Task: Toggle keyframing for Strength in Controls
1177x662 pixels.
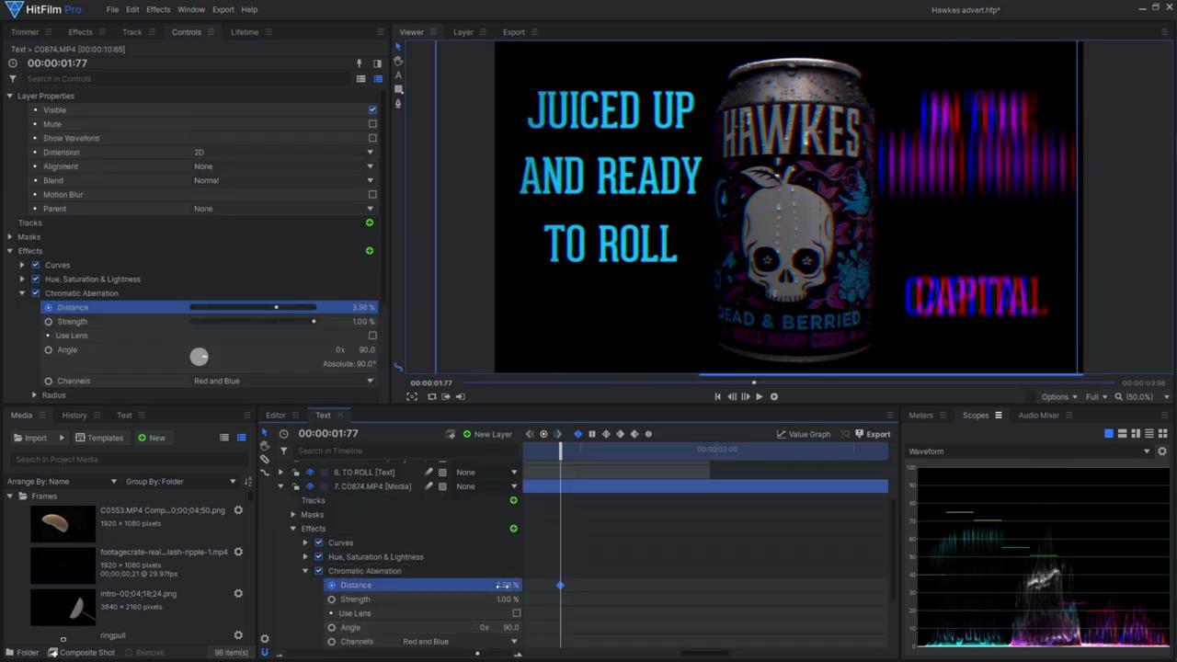Action: tap(49, 322)
